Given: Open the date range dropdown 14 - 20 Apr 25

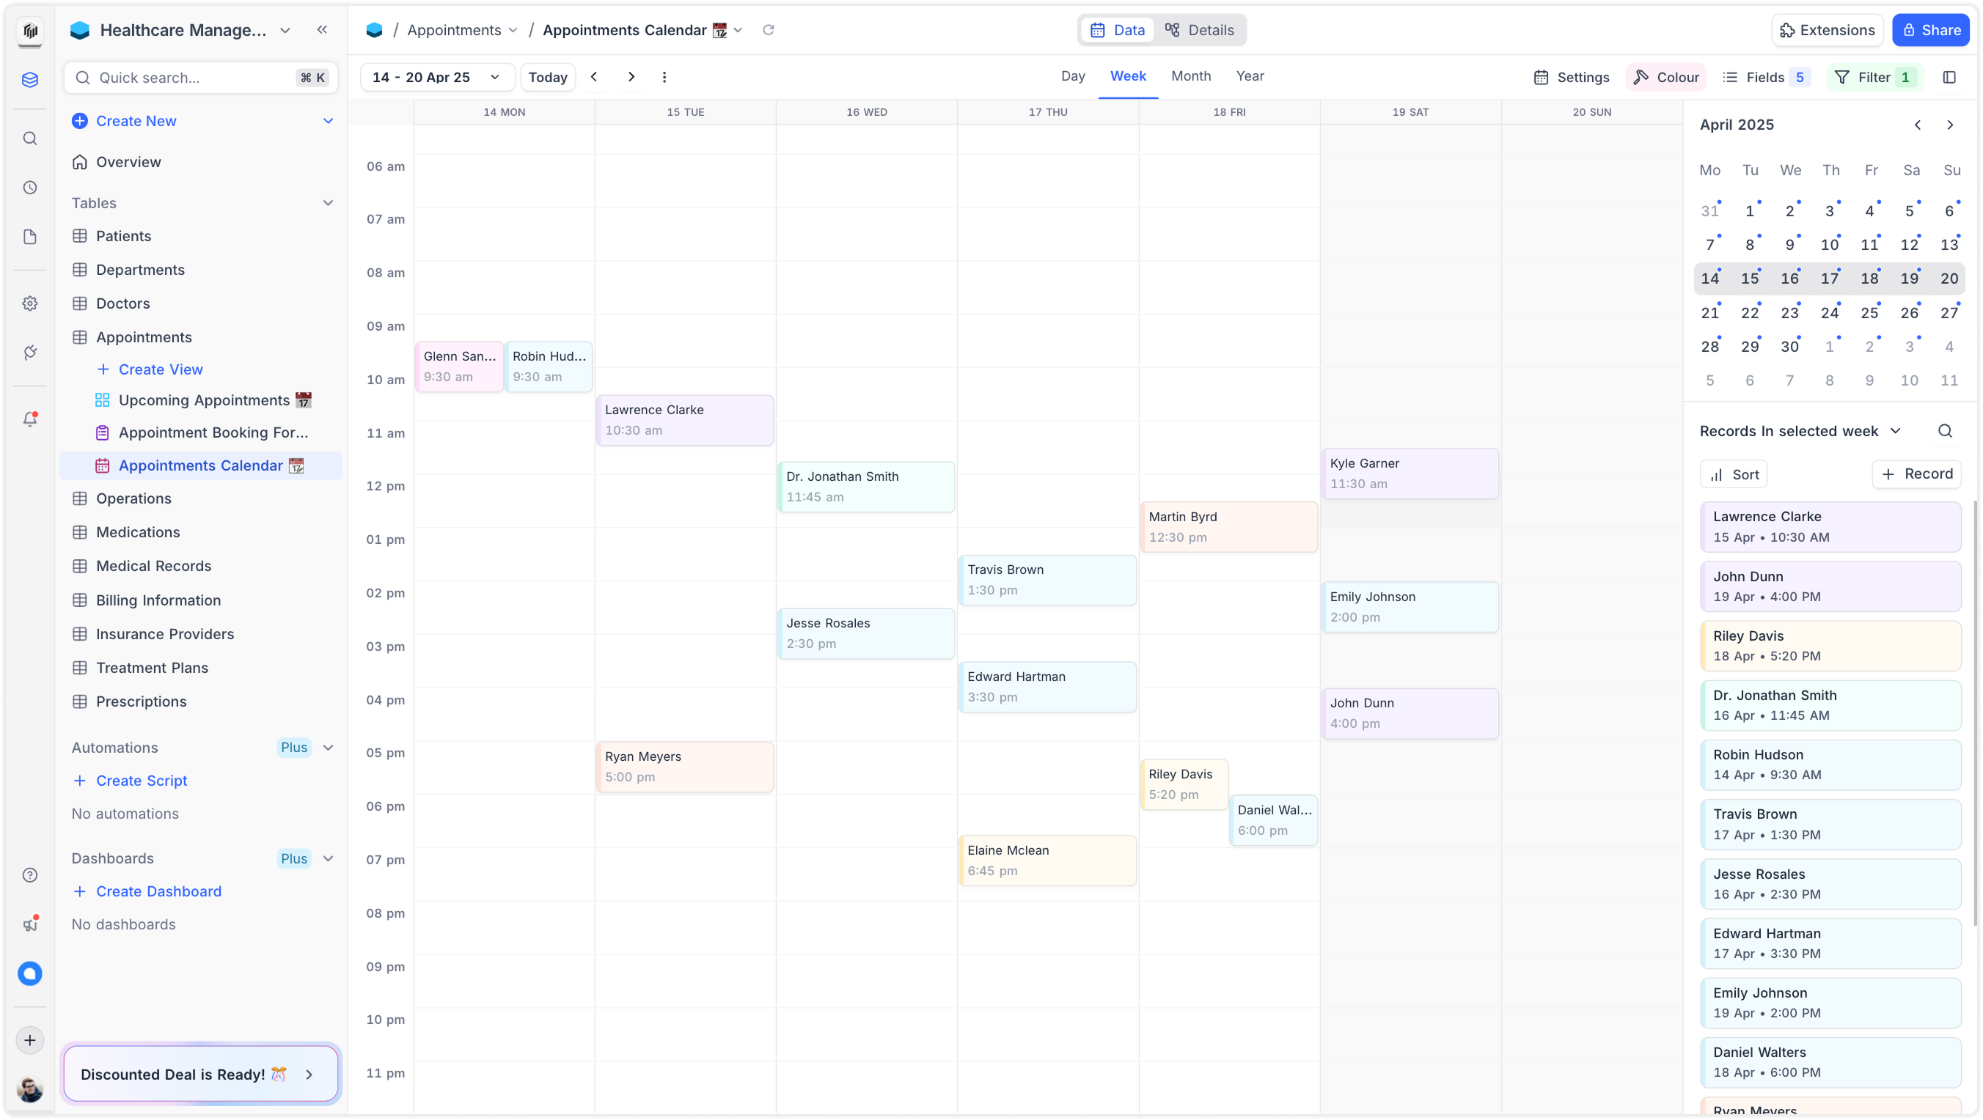Looking at the screenshot, I should point(436,77).
